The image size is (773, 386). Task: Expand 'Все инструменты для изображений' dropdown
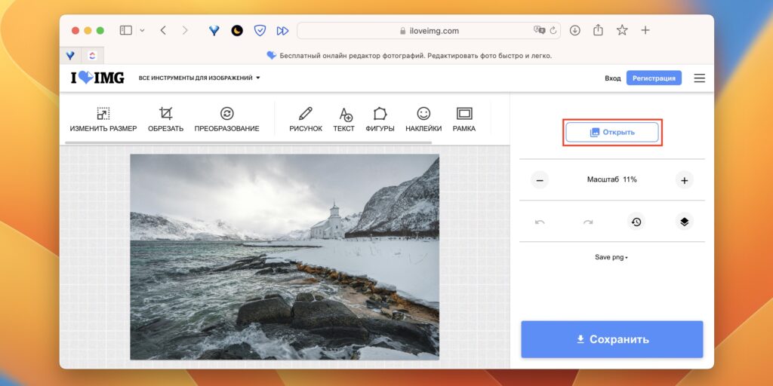199,78
